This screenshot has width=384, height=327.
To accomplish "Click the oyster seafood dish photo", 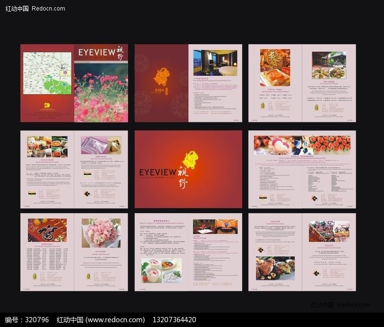I will [275, 268].
